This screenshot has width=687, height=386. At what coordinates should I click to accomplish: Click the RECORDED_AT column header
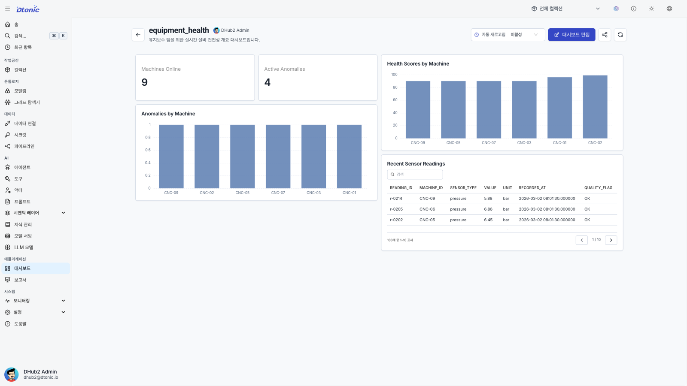[x=532, y=188]
